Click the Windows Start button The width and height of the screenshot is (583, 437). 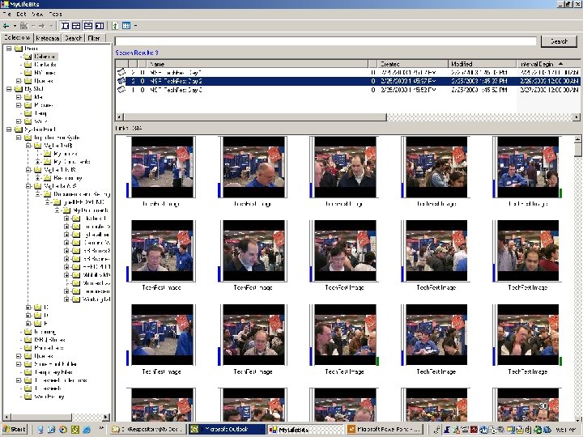point(14,430)
